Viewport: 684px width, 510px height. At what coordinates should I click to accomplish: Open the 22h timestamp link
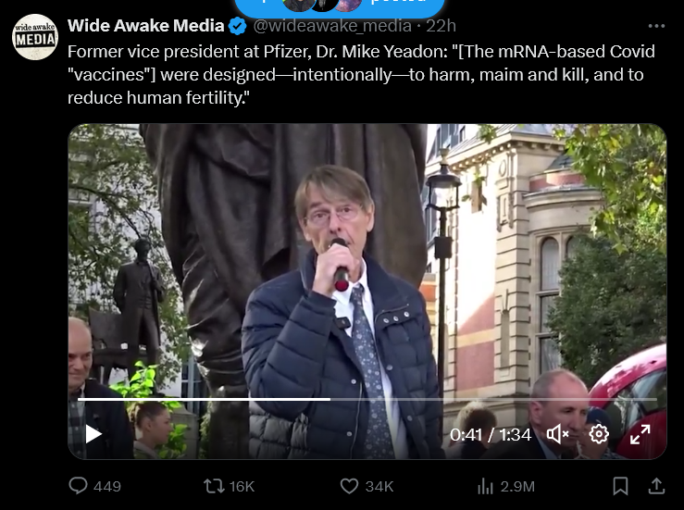441,26
